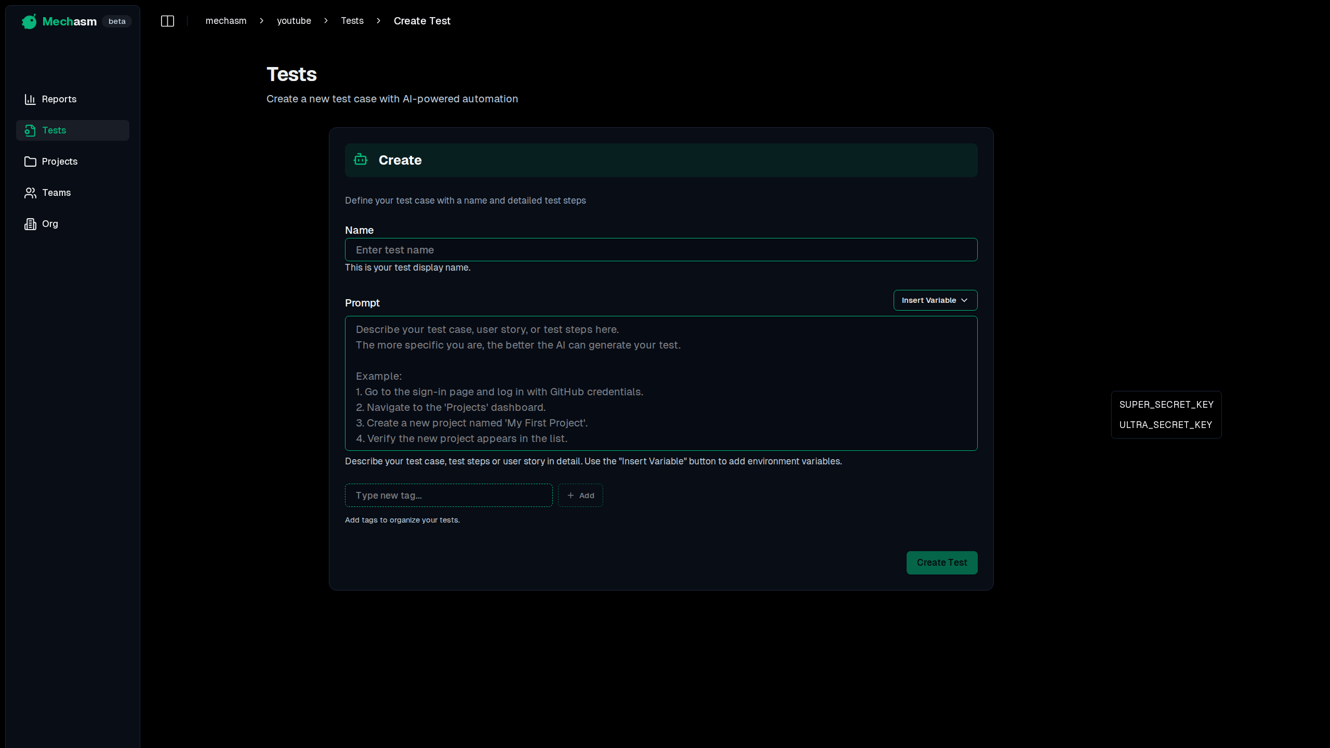Click the robot icon beside Create
This screenshot has height=748, width=1330.
click(x=361, y=160)
